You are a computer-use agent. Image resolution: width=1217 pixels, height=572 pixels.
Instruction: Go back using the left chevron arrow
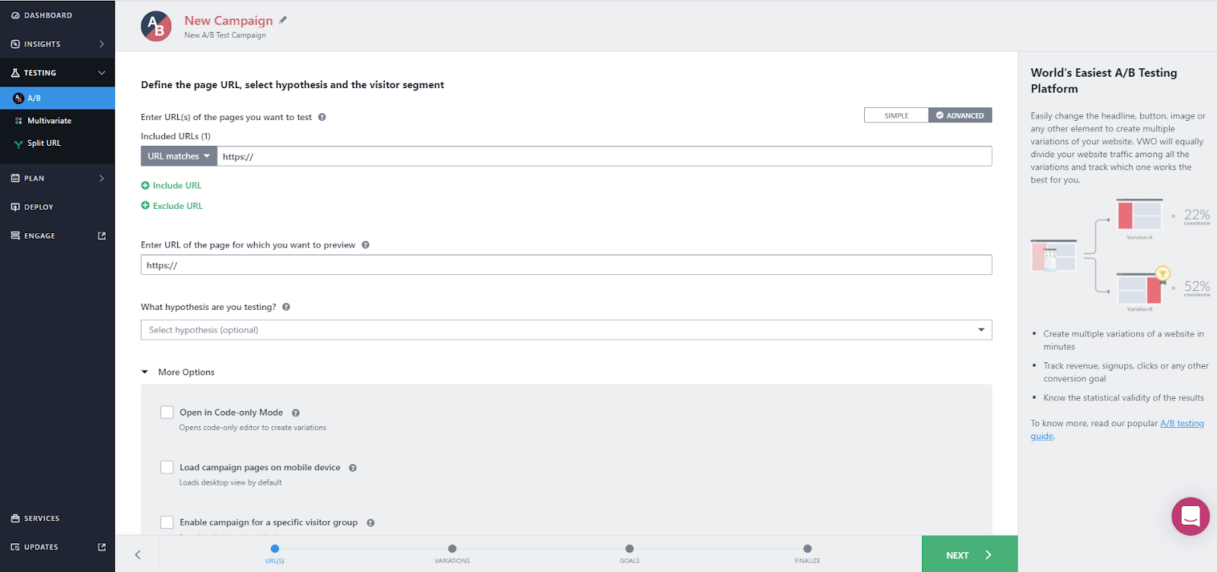coord(138,555)
